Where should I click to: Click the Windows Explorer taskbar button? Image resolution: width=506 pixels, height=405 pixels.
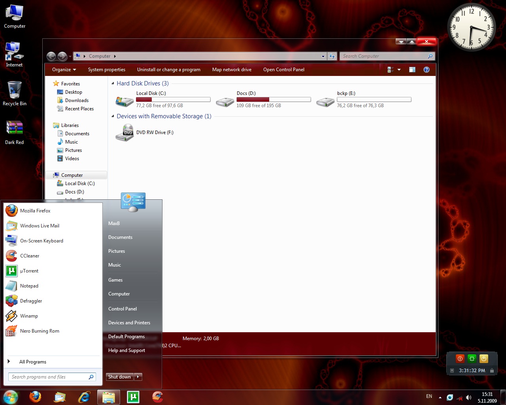[x=109, y=397]
